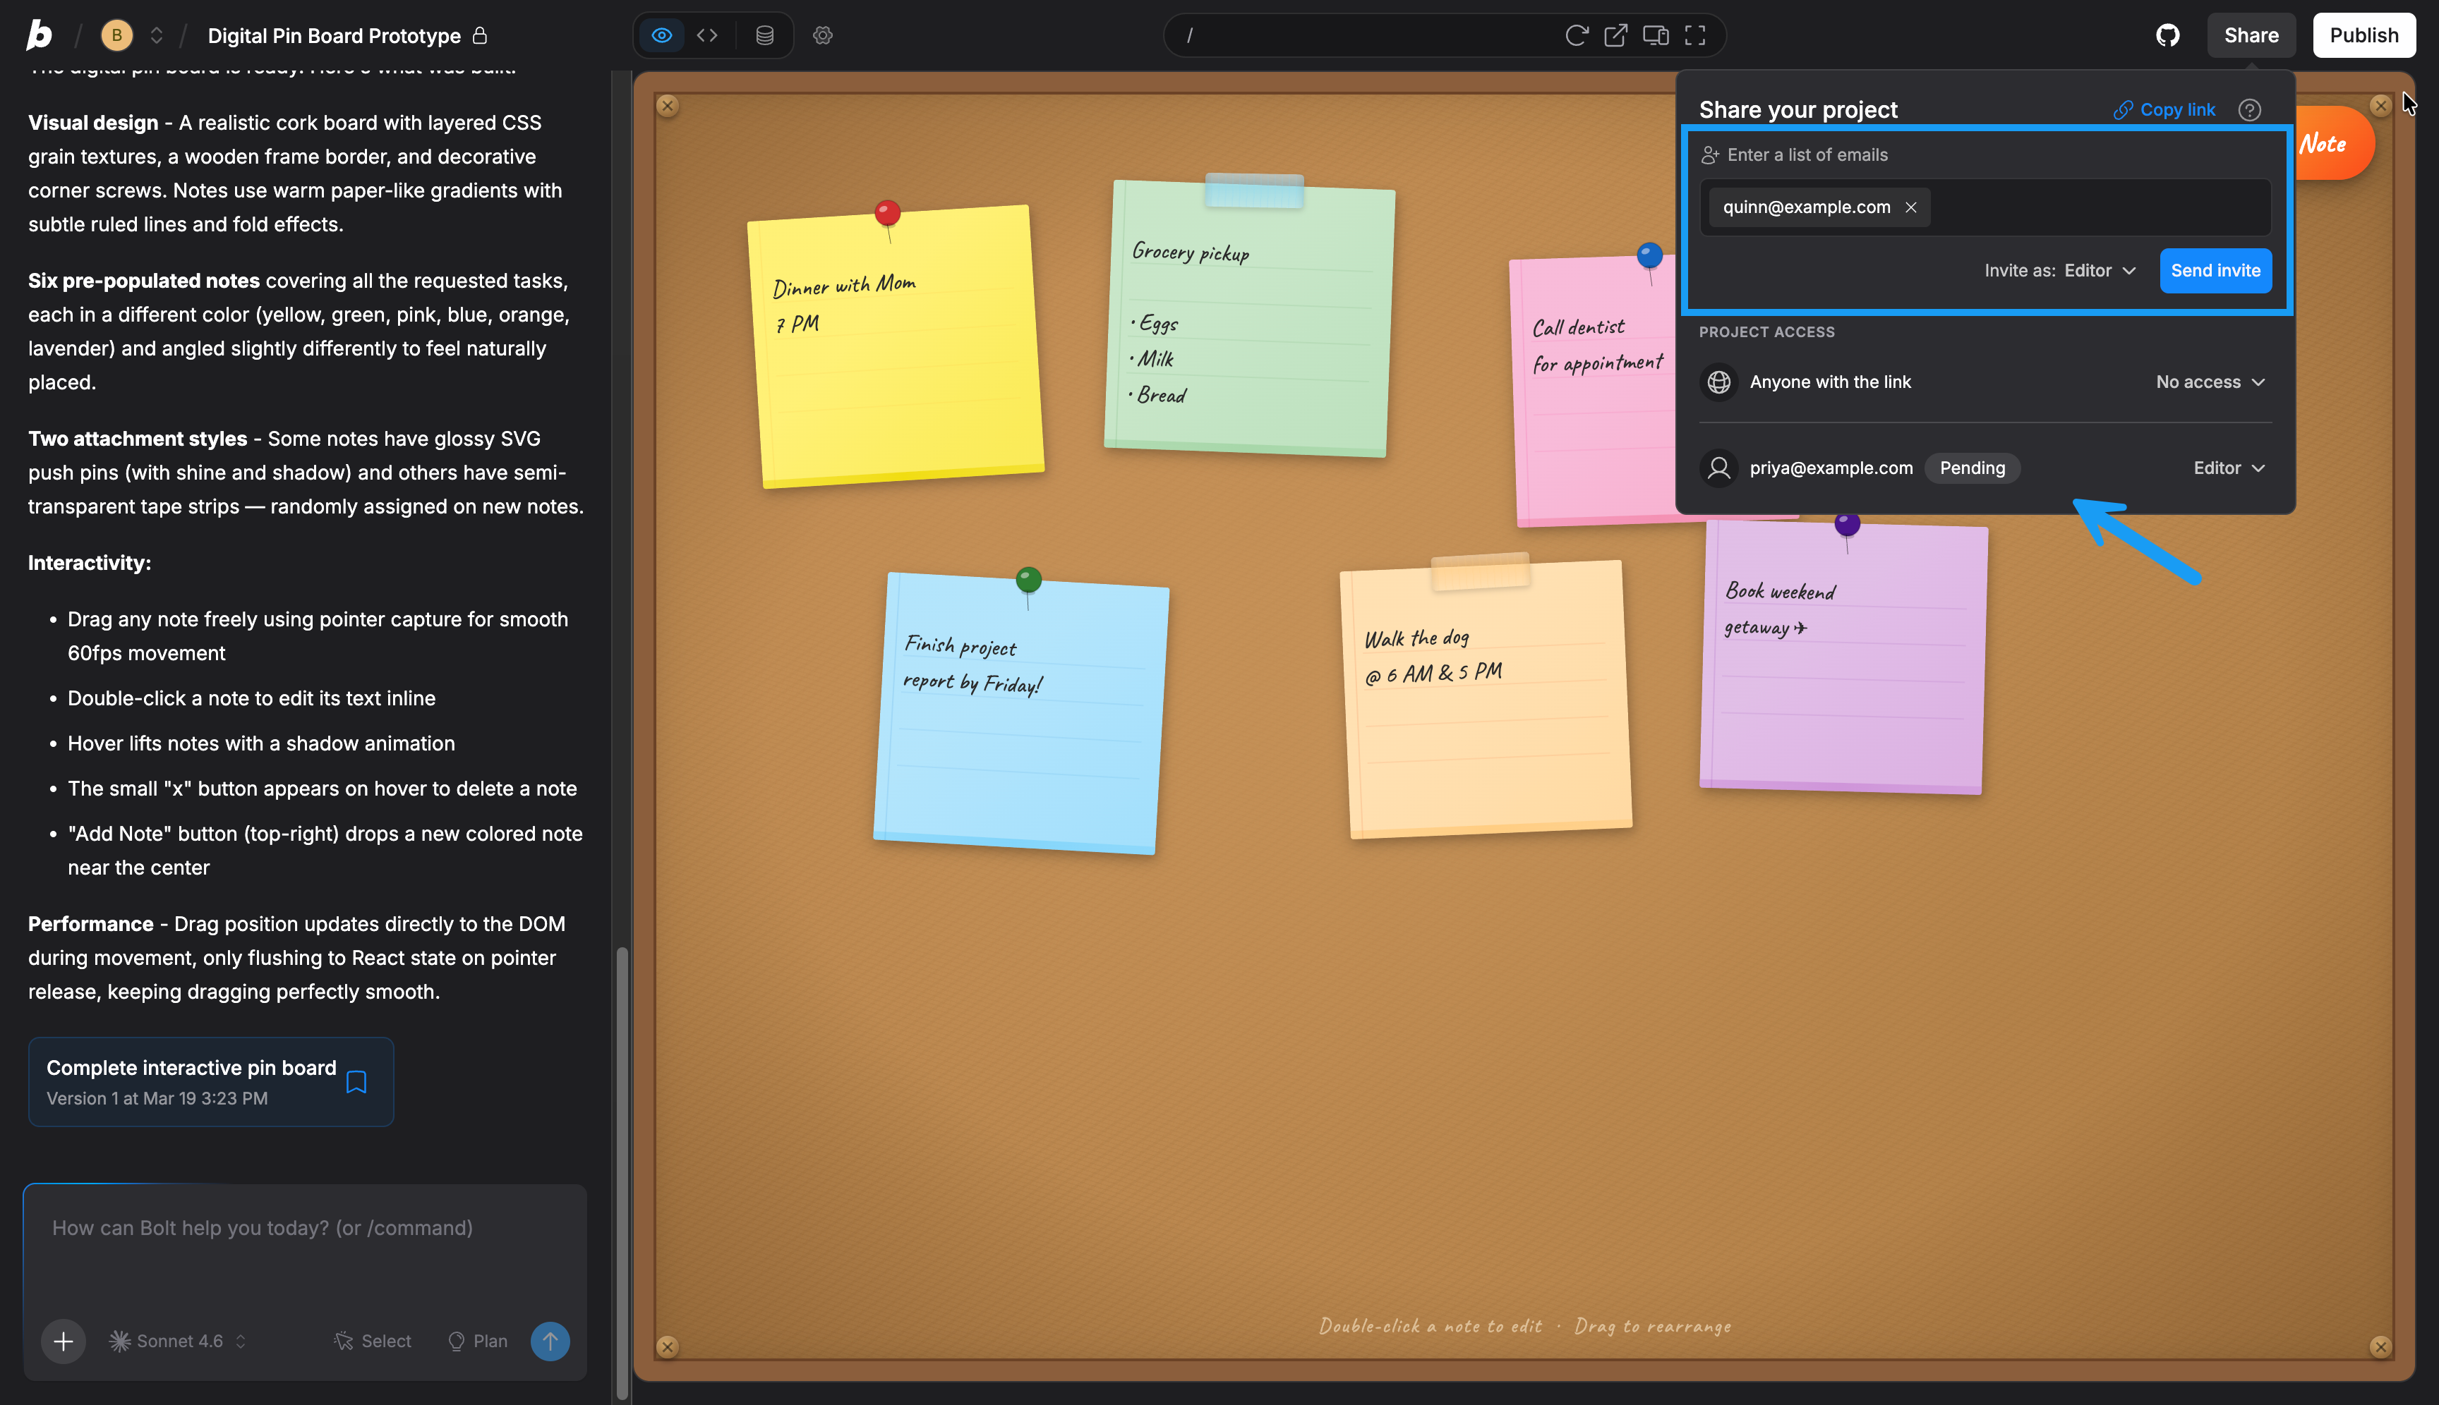The width and height of the screenshot is (2439, 1405).
Task: Click the Publish button
Action: click(x=2363, y=36)
